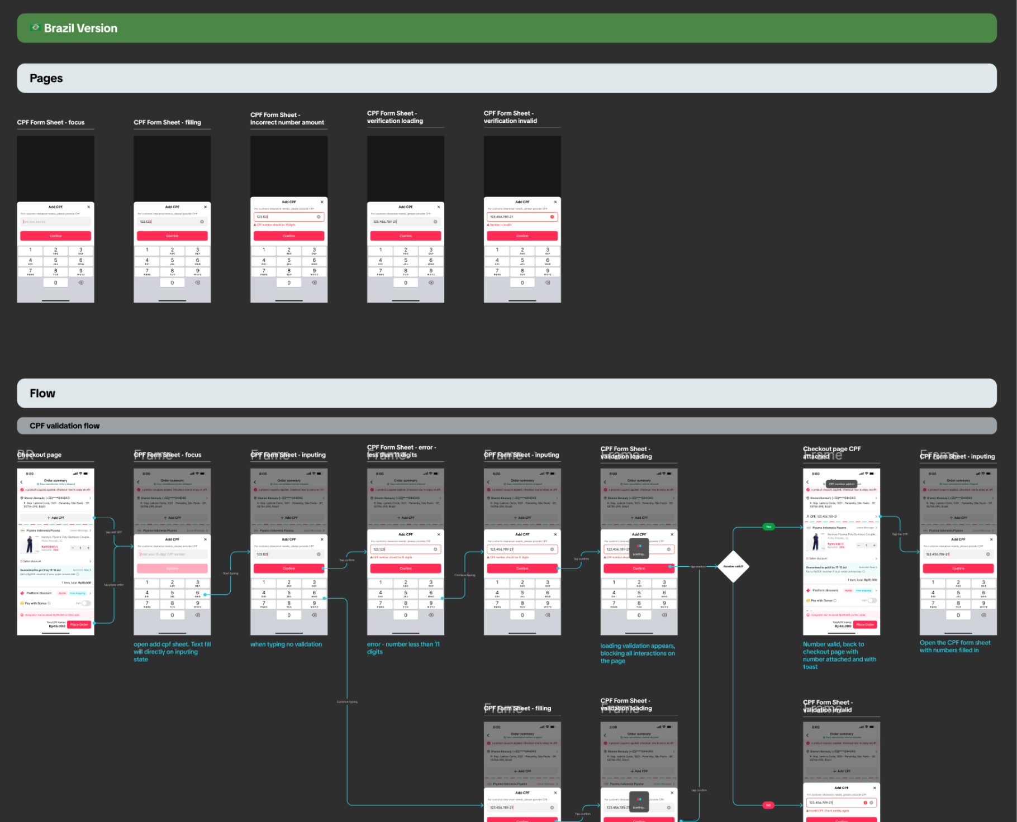Click the Brazil flag icon in the green banner
Image resolution: width=1017 pixels, height=822 pixels.
coord(35,27)
